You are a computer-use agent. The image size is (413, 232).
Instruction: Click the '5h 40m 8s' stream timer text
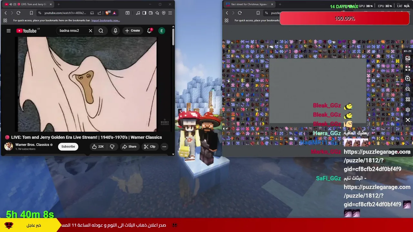30,214
